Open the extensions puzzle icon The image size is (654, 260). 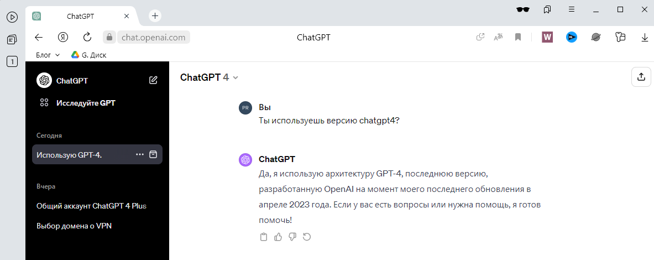pos(620,37)
